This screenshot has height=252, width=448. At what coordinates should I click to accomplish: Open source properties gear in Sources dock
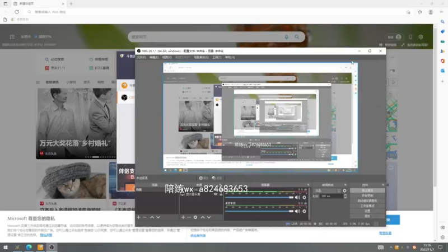coord(195,217)
